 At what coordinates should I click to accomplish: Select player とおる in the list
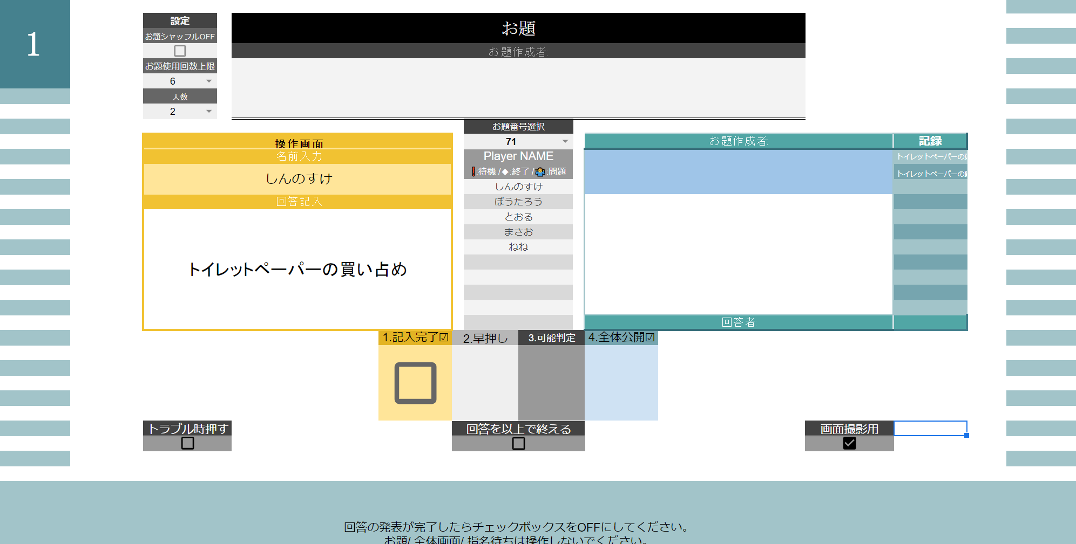518,217
